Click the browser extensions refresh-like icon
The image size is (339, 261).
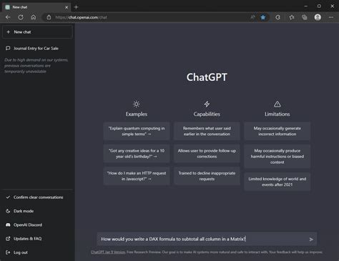point(277,17)
